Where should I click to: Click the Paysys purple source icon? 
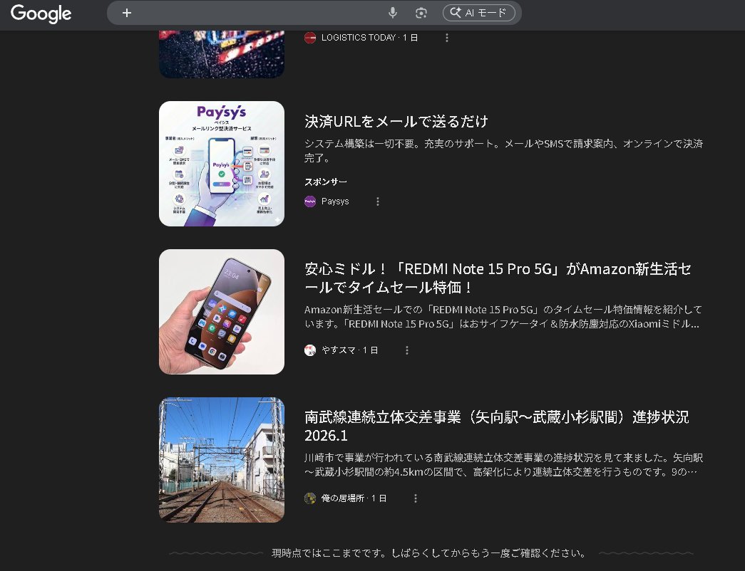coord(310,201)
